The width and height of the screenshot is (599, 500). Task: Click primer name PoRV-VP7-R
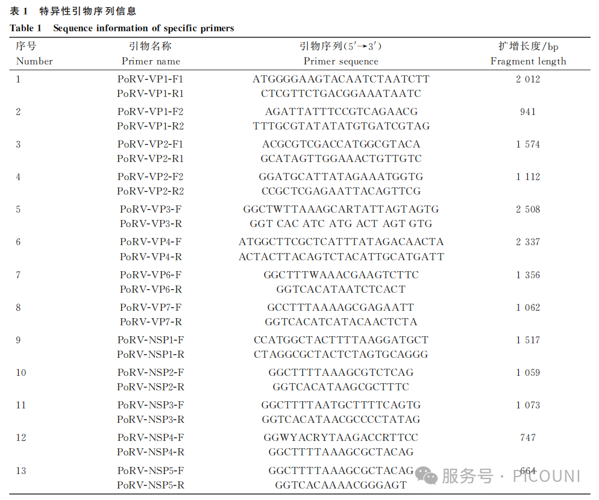coord(151,322)
